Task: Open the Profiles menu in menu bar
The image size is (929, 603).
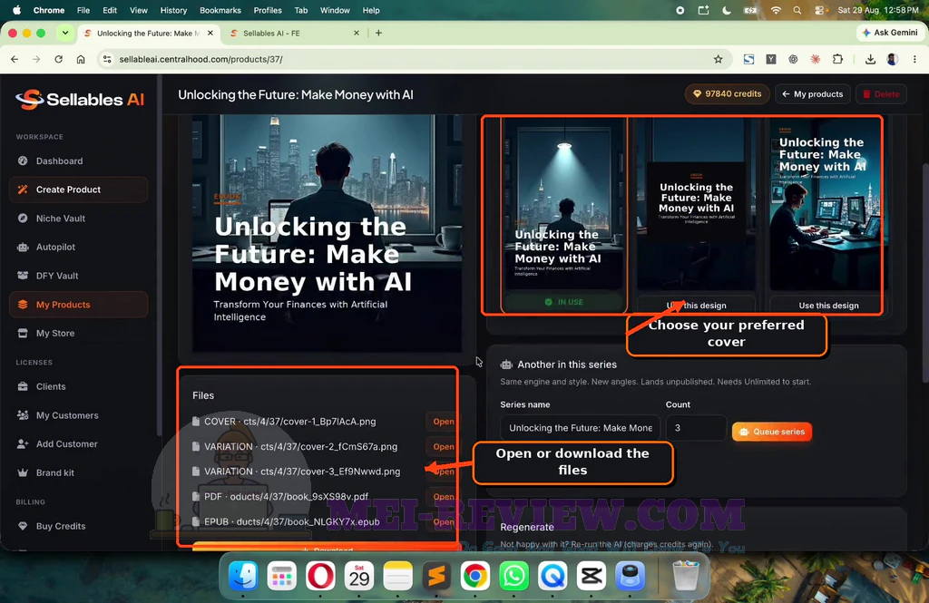Action: (x=268, y=10)
